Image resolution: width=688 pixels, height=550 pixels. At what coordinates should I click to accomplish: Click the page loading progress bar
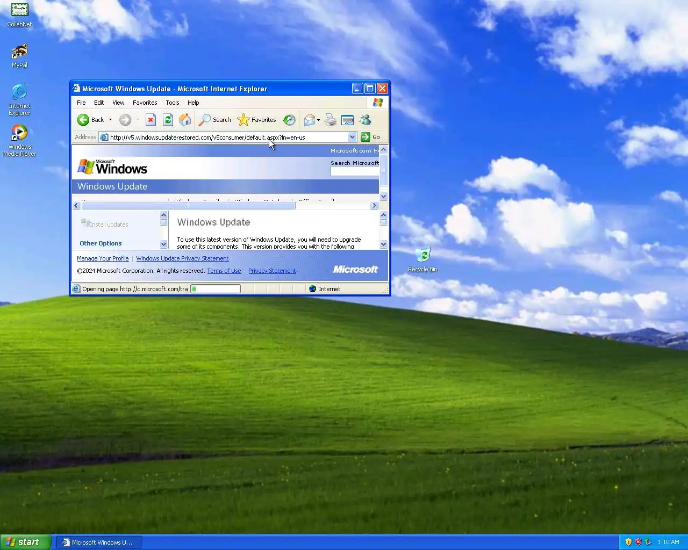coord(216,289)
